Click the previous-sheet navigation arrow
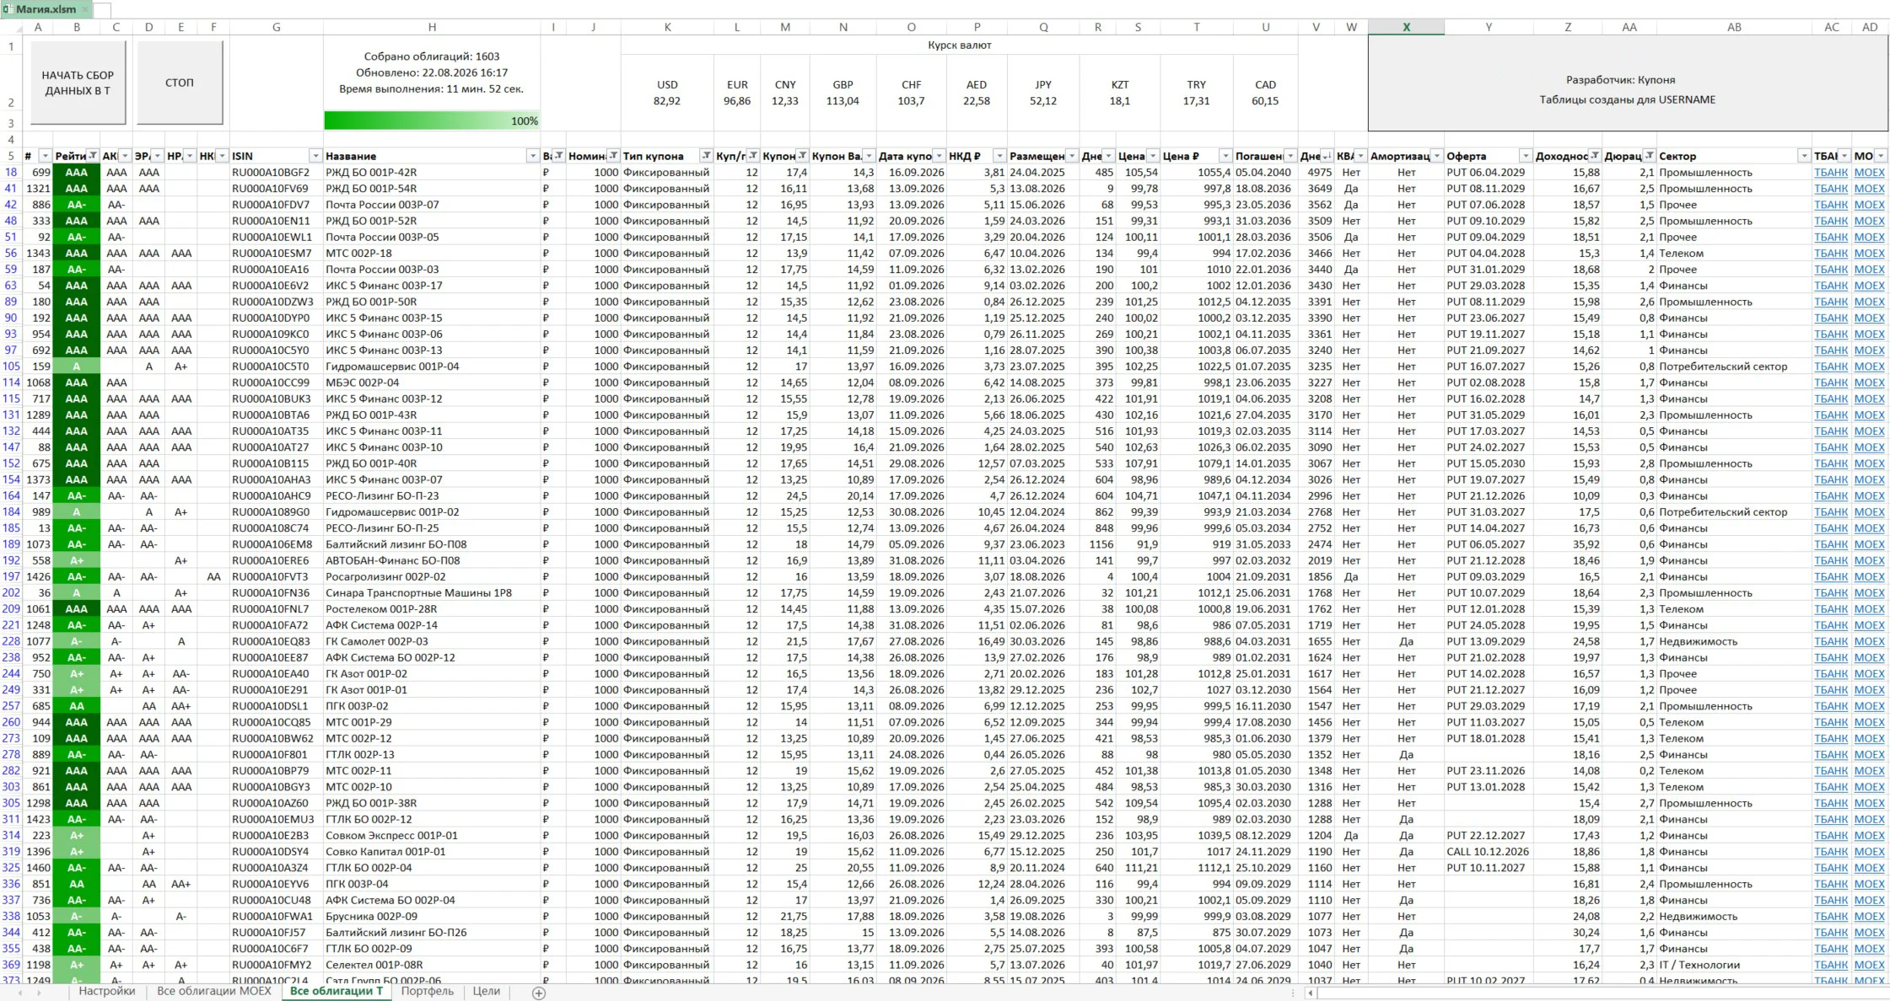Viewport: 1890px width, 1001px height. tap(20, 993)
